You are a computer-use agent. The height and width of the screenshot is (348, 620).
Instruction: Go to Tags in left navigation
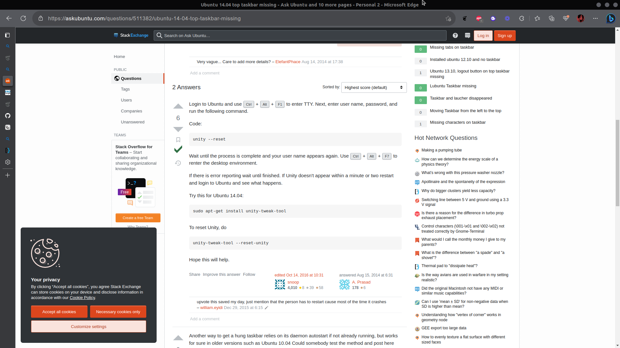click(125, 89)
